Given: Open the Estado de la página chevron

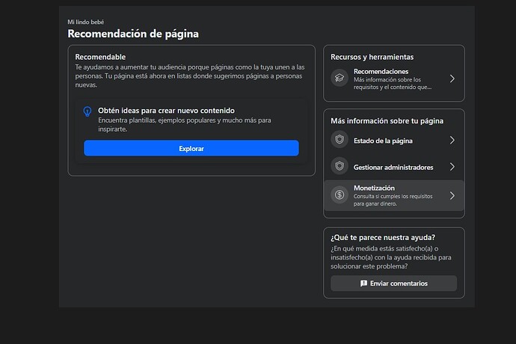Looking at the screenshot, I should [452, 141].
